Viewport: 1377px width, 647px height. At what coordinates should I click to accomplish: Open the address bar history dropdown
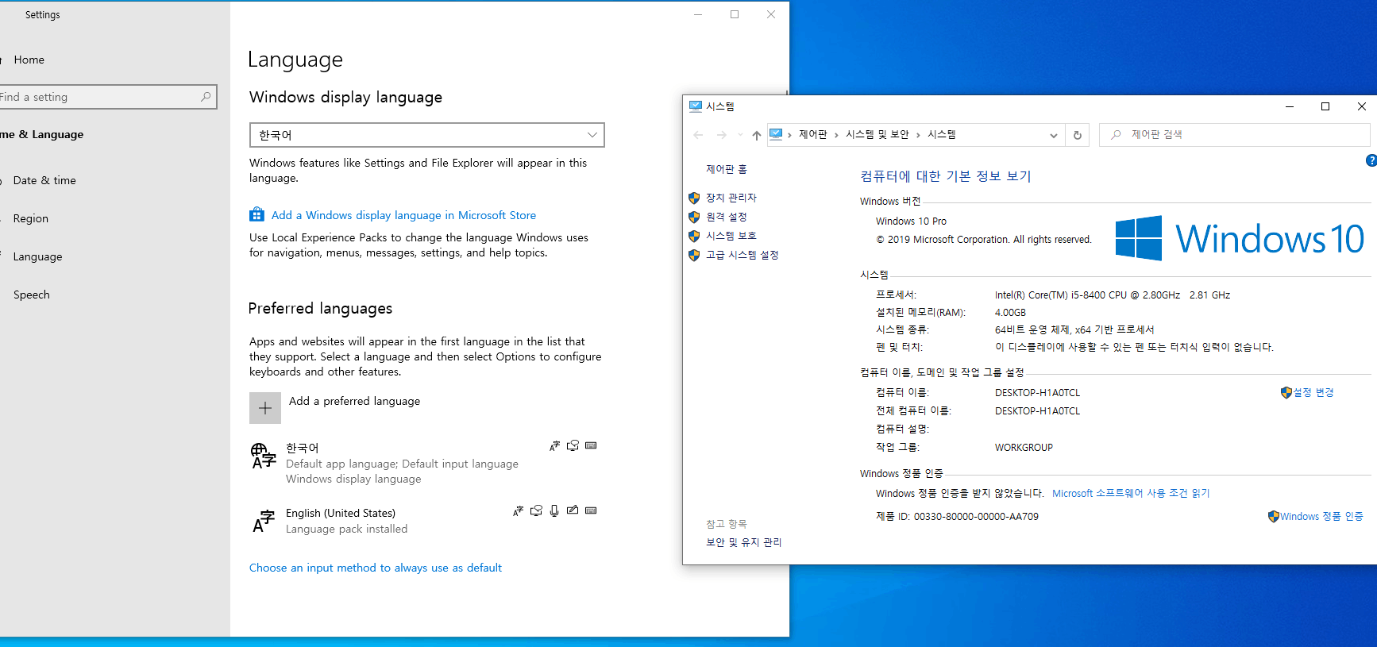1054,135
